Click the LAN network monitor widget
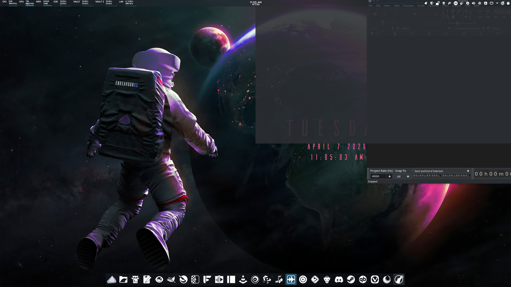The width and height of the screenshot is (511, 287). click(127, 3)
